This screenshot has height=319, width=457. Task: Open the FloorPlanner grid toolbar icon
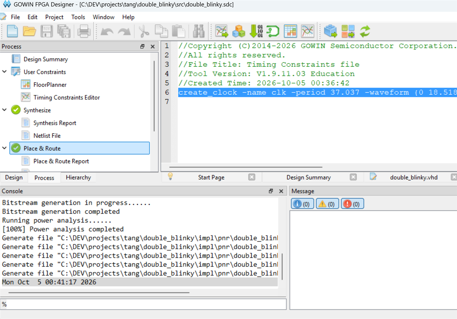click(290, 31)
